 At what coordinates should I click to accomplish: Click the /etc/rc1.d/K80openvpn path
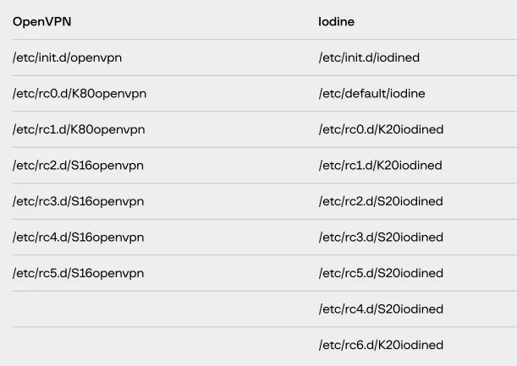[x=79, y=129]
